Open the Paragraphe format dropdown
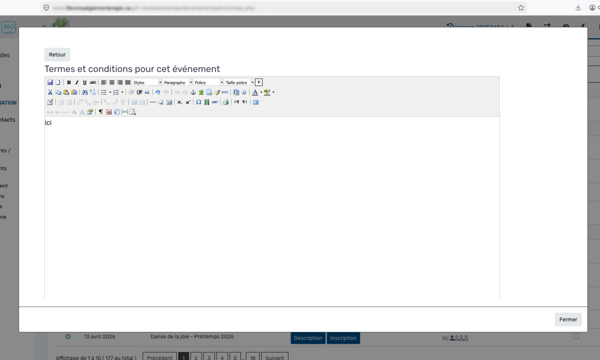 178,82
